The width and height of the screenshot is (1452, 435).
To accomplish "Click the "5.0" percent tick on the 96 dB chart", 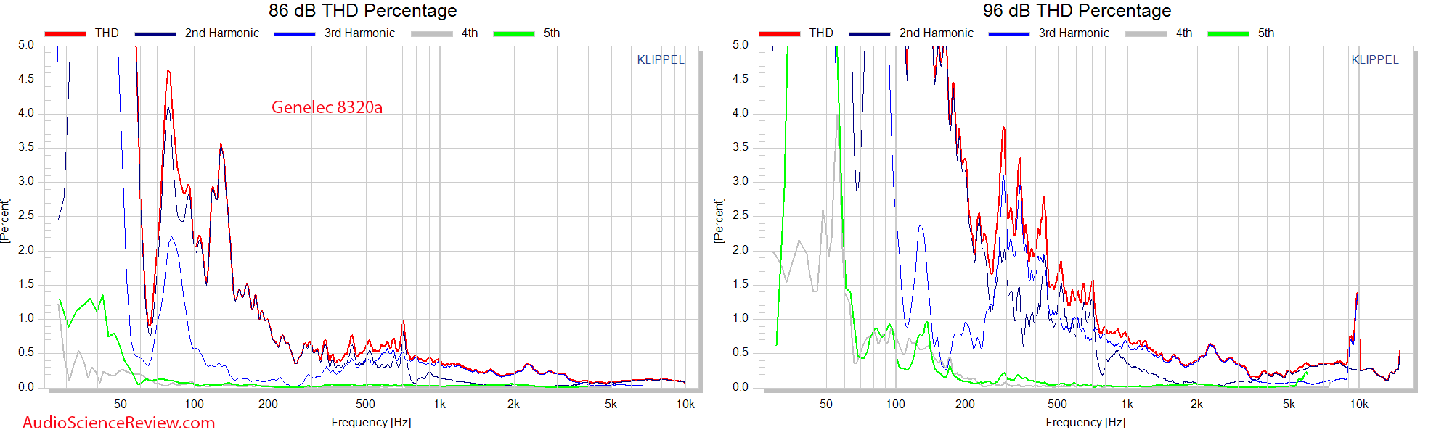I will tap(741, 45).
